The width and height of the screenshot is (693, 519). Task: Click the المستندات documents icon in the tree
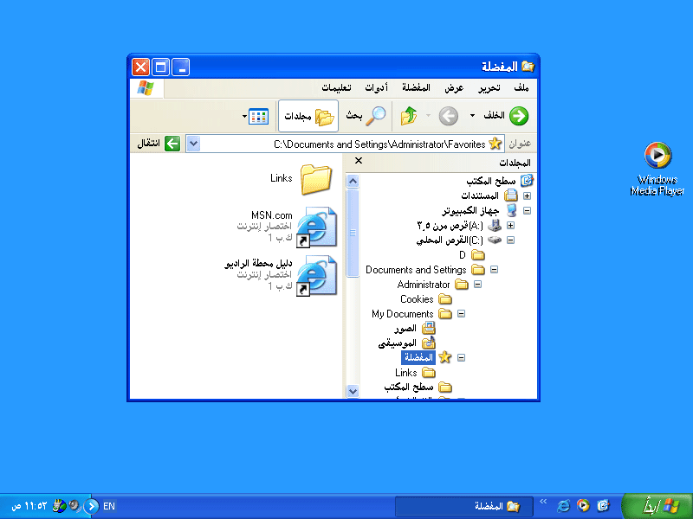[x=511, y=195]
